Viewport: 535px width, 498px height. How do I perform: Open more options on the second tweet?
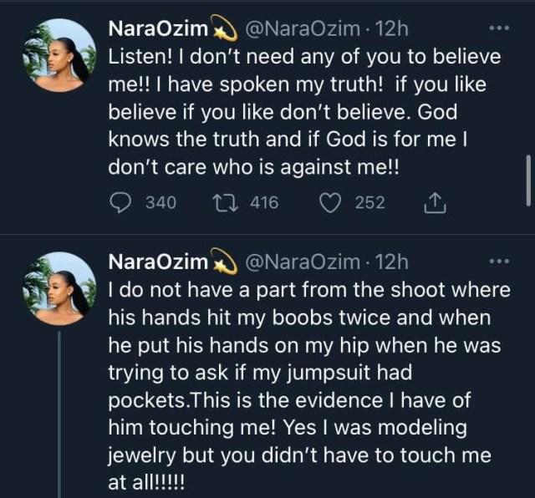coord(498,262)
